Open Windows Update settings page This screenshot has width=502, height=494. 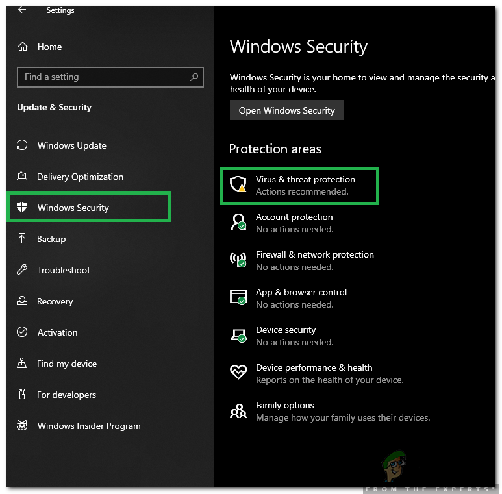click(x=71, y=145)
